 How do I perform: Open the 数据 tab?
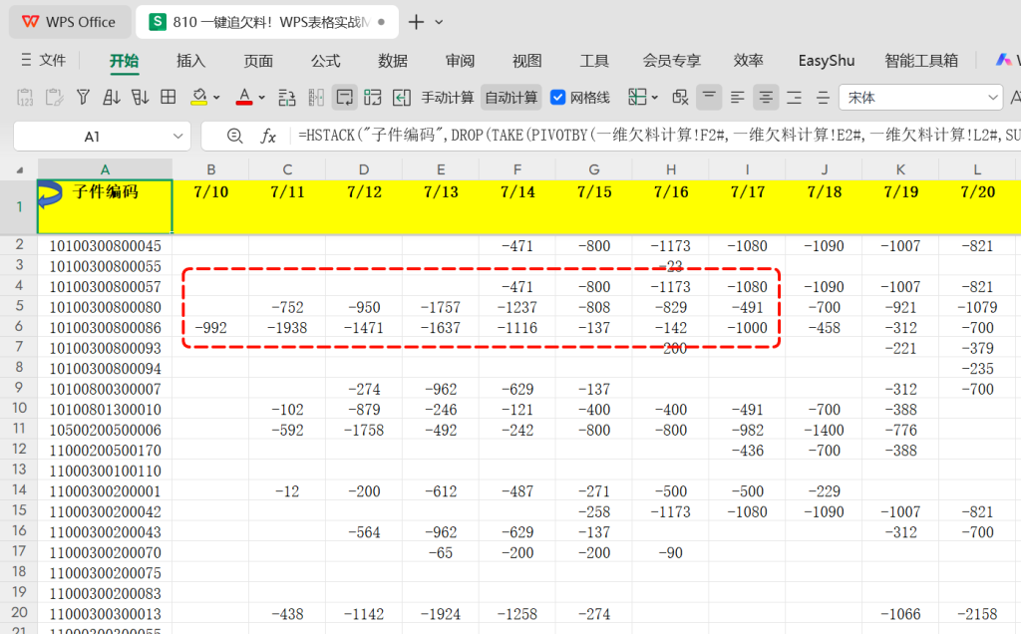pos(393,61)
